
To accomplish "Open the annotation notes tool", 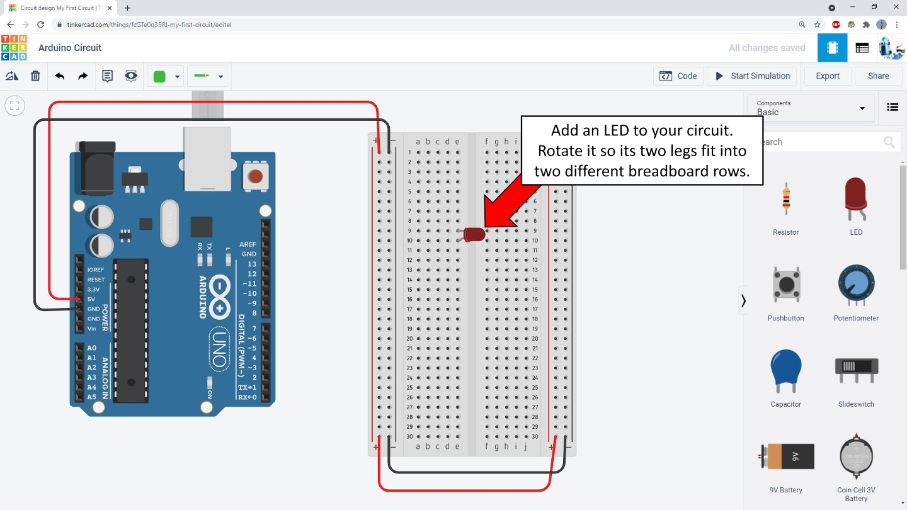I will (x=107, y=76).
